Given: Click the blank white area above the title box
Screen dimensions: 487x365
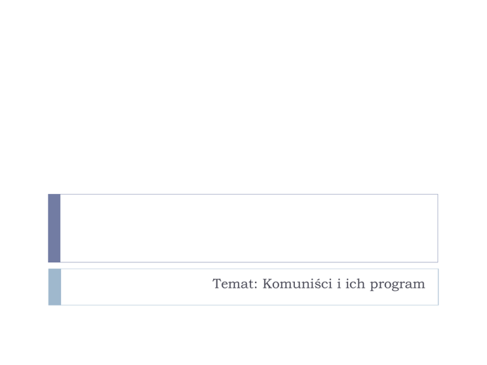Looking at the screenshot, I should tap(243, 95).
